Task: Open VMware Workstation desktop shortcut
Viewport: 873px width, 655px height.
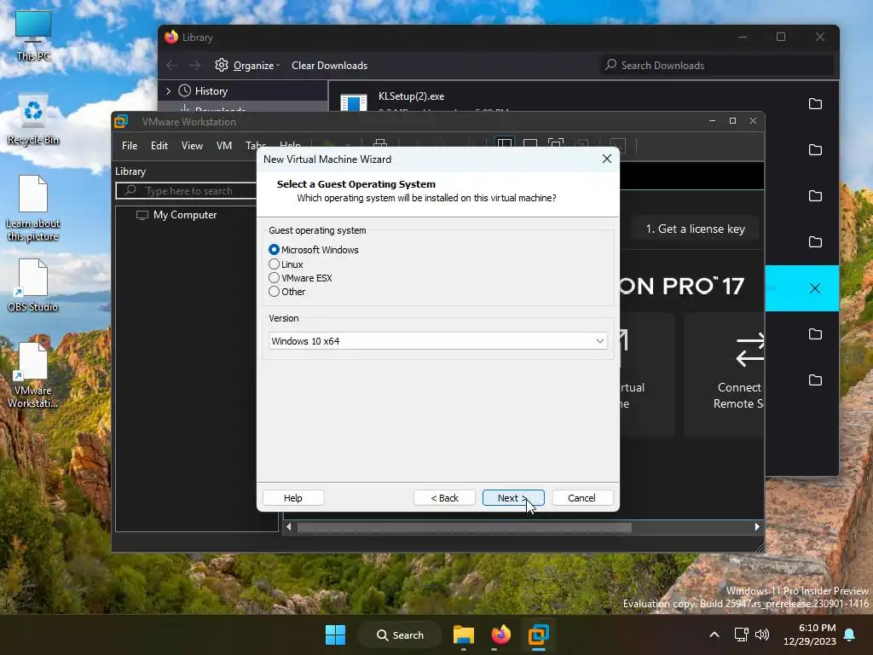Action: (33, 374)
